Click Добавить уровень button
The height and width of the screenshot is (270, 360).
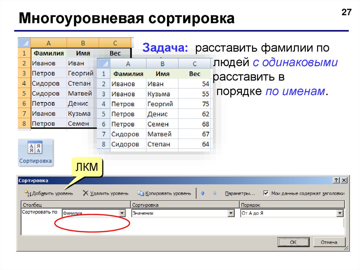(49, 193)
